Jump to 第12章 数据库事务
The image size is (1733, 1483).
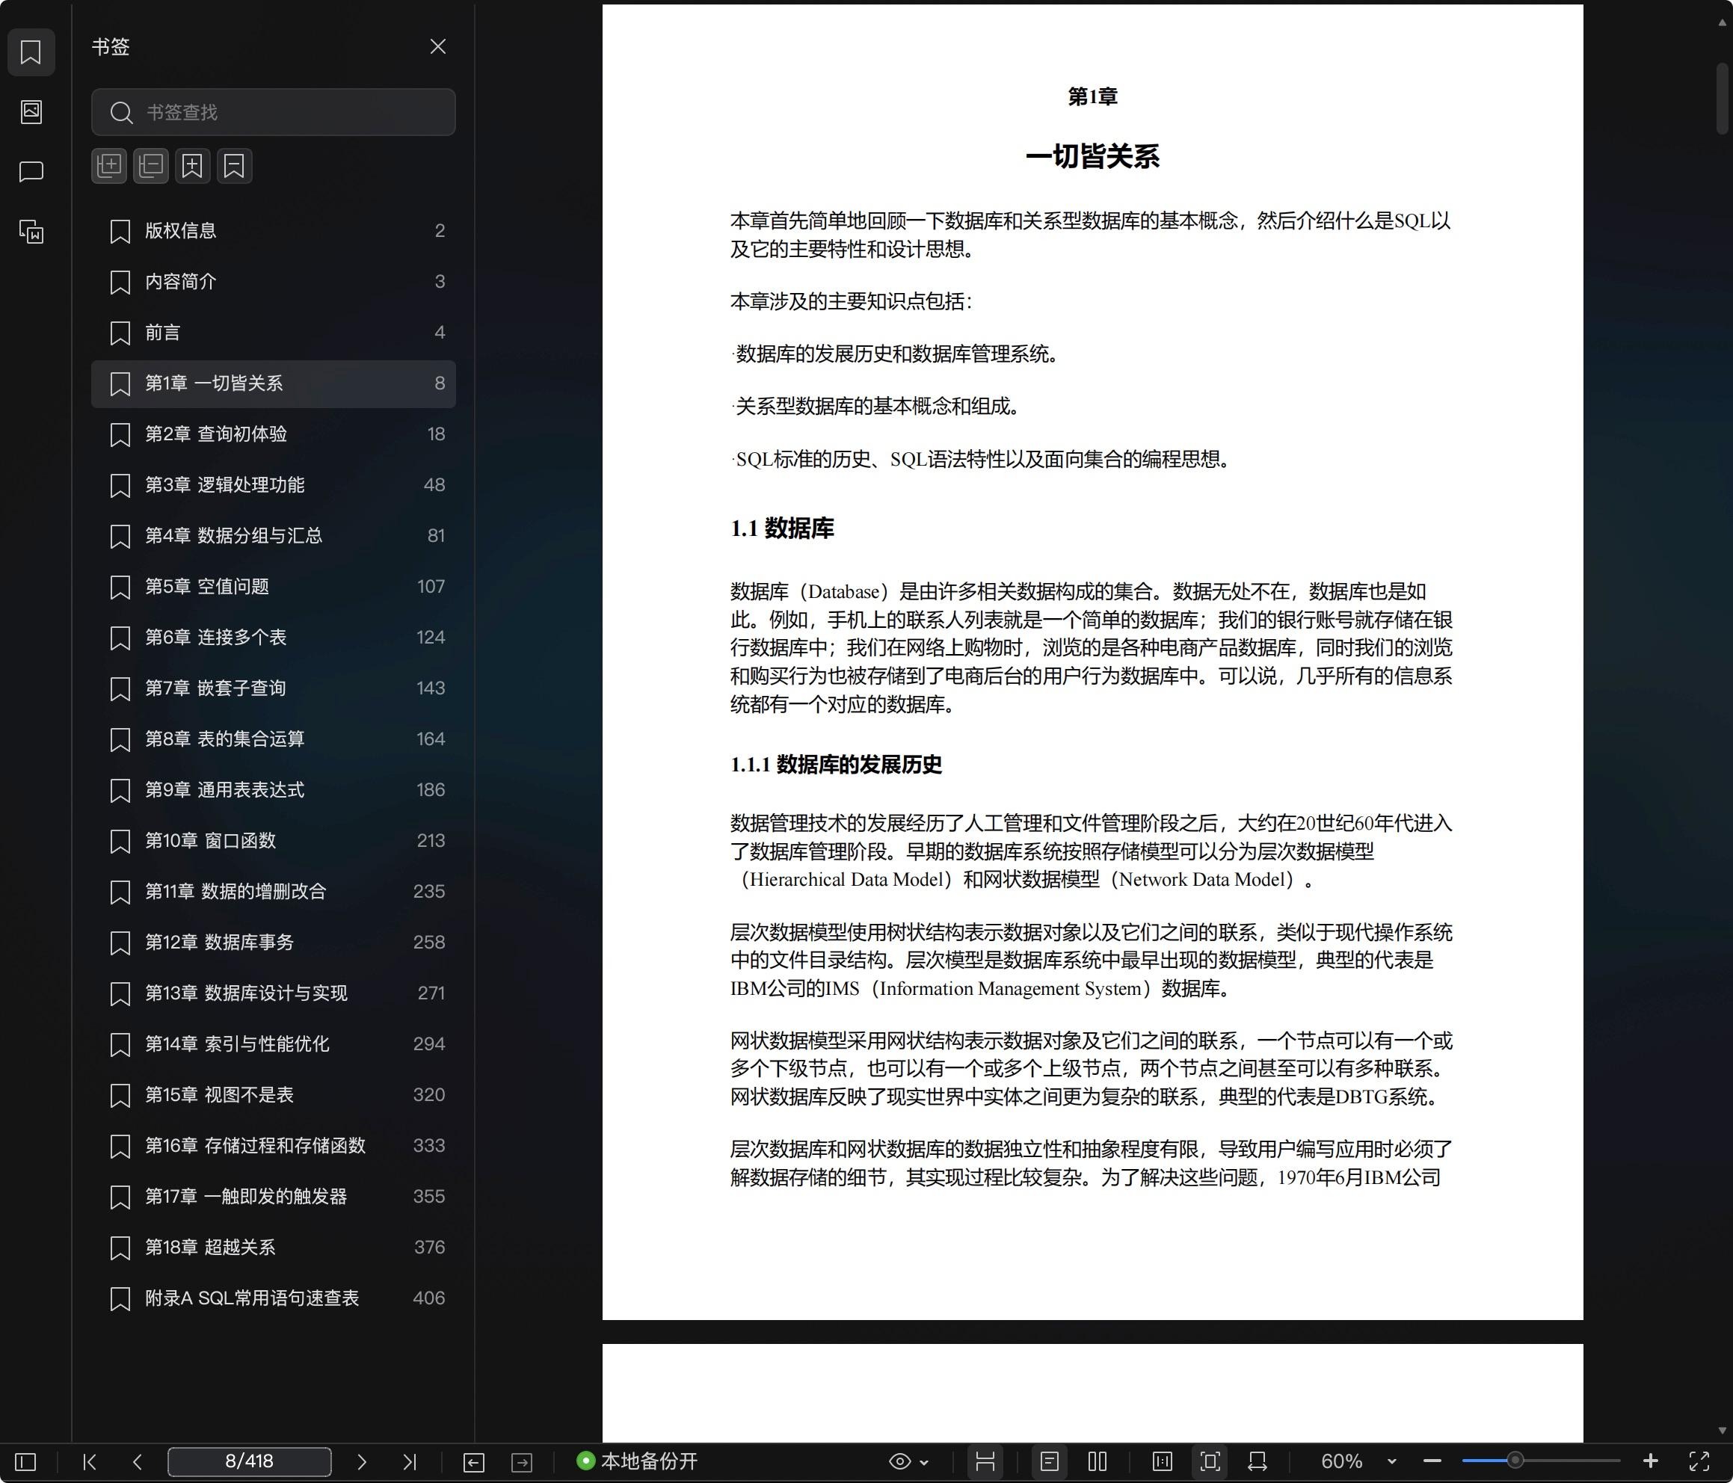point(274,943)
